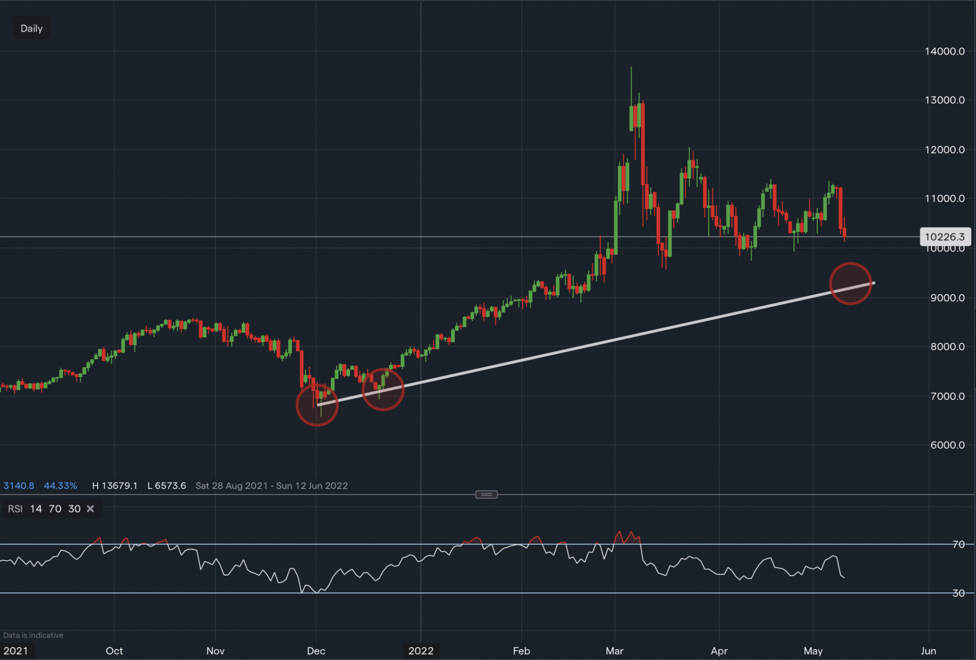Click the pane resize handle between charts
This screenshot has height=660, width=976.
coord(486,495)
